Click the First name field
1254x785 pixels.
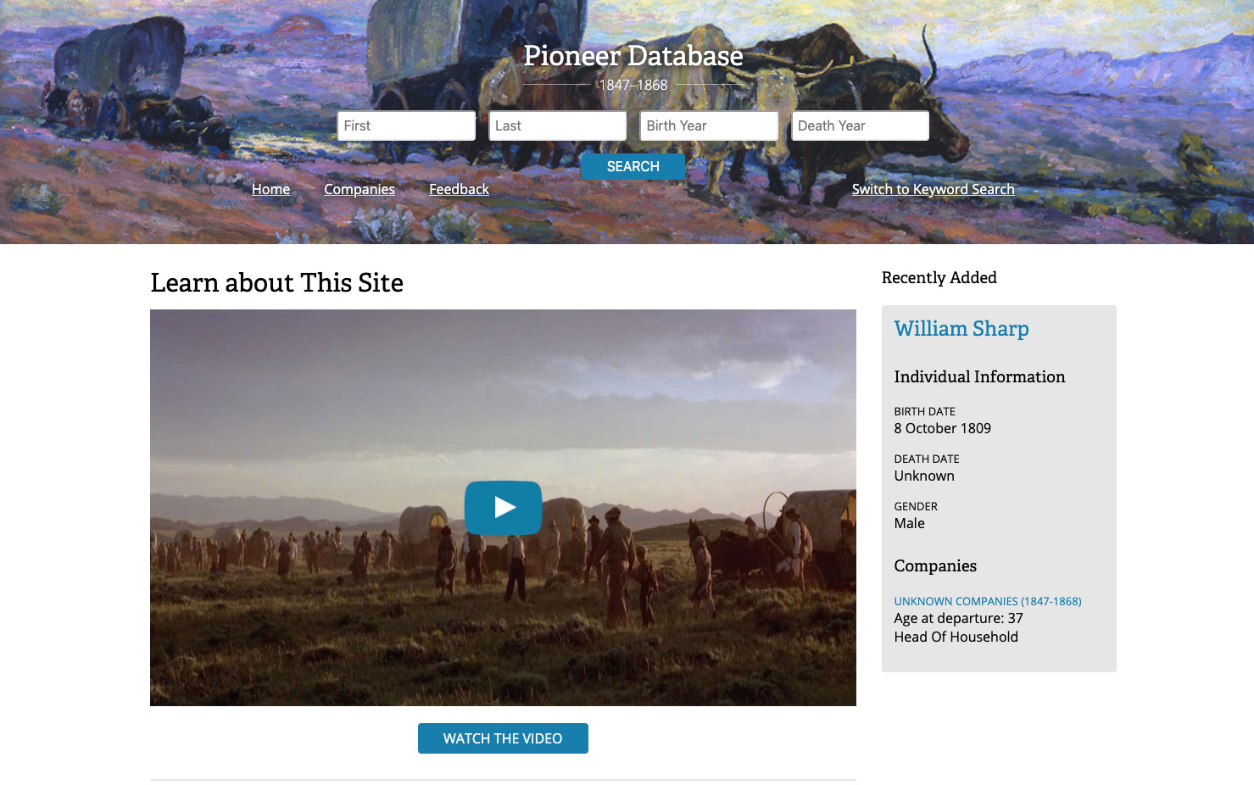coord(406,125)
